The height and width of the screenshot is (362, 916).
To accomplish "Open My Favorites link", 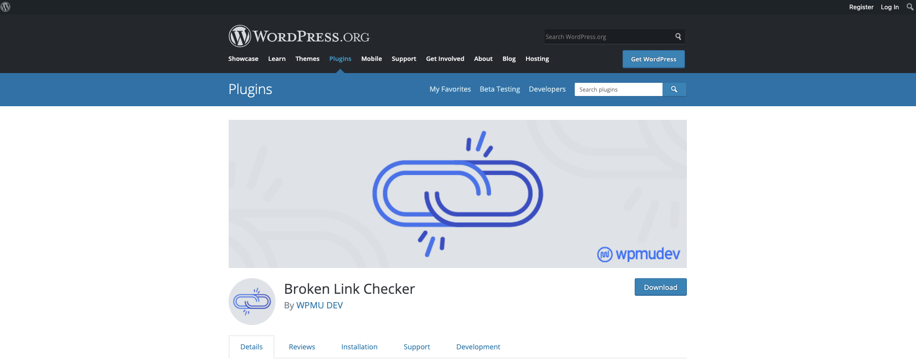I will pyautogui.click(x=450, y=89).
